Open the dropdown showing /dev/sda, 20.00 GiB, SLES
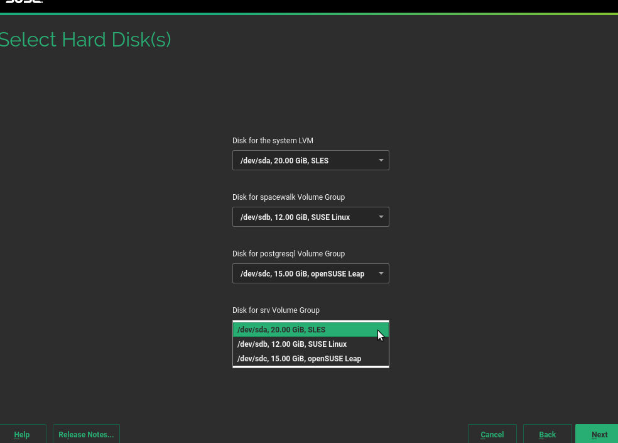The height and width of the screenshot is (443, 618). [310, 160]
